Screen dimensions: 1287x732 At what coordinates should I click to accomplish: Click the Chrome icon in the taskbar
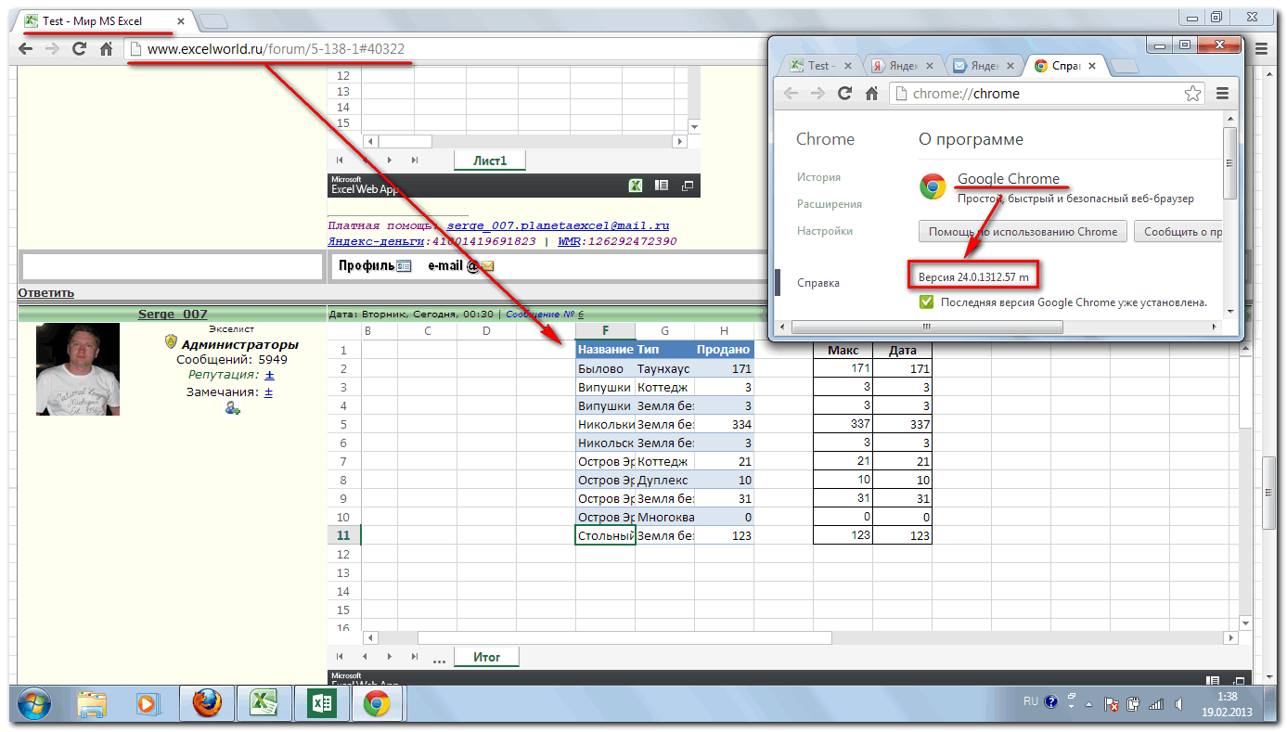tap(376, 705)
